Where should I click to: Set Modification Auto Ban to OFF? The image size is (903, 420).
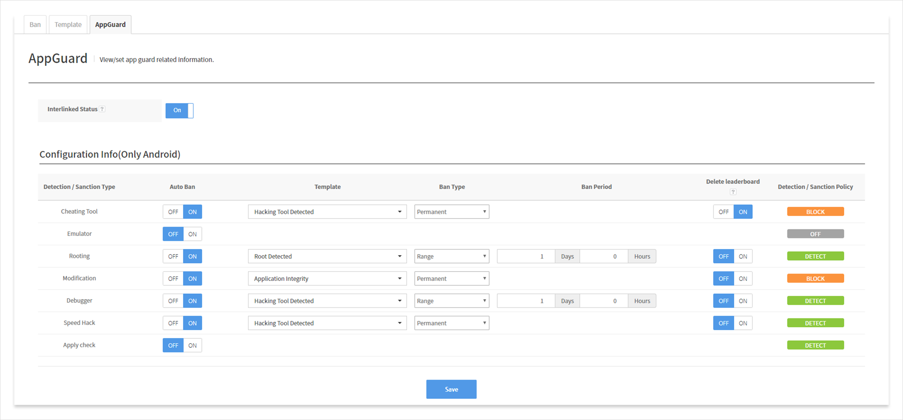tap(173, 279)
